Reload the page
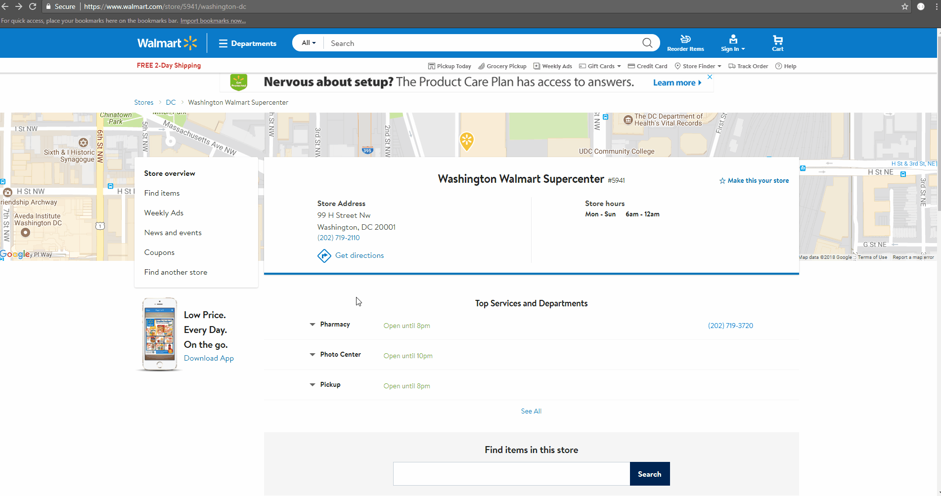This screenshot has width=941, height=496. (x=33, y=6)
